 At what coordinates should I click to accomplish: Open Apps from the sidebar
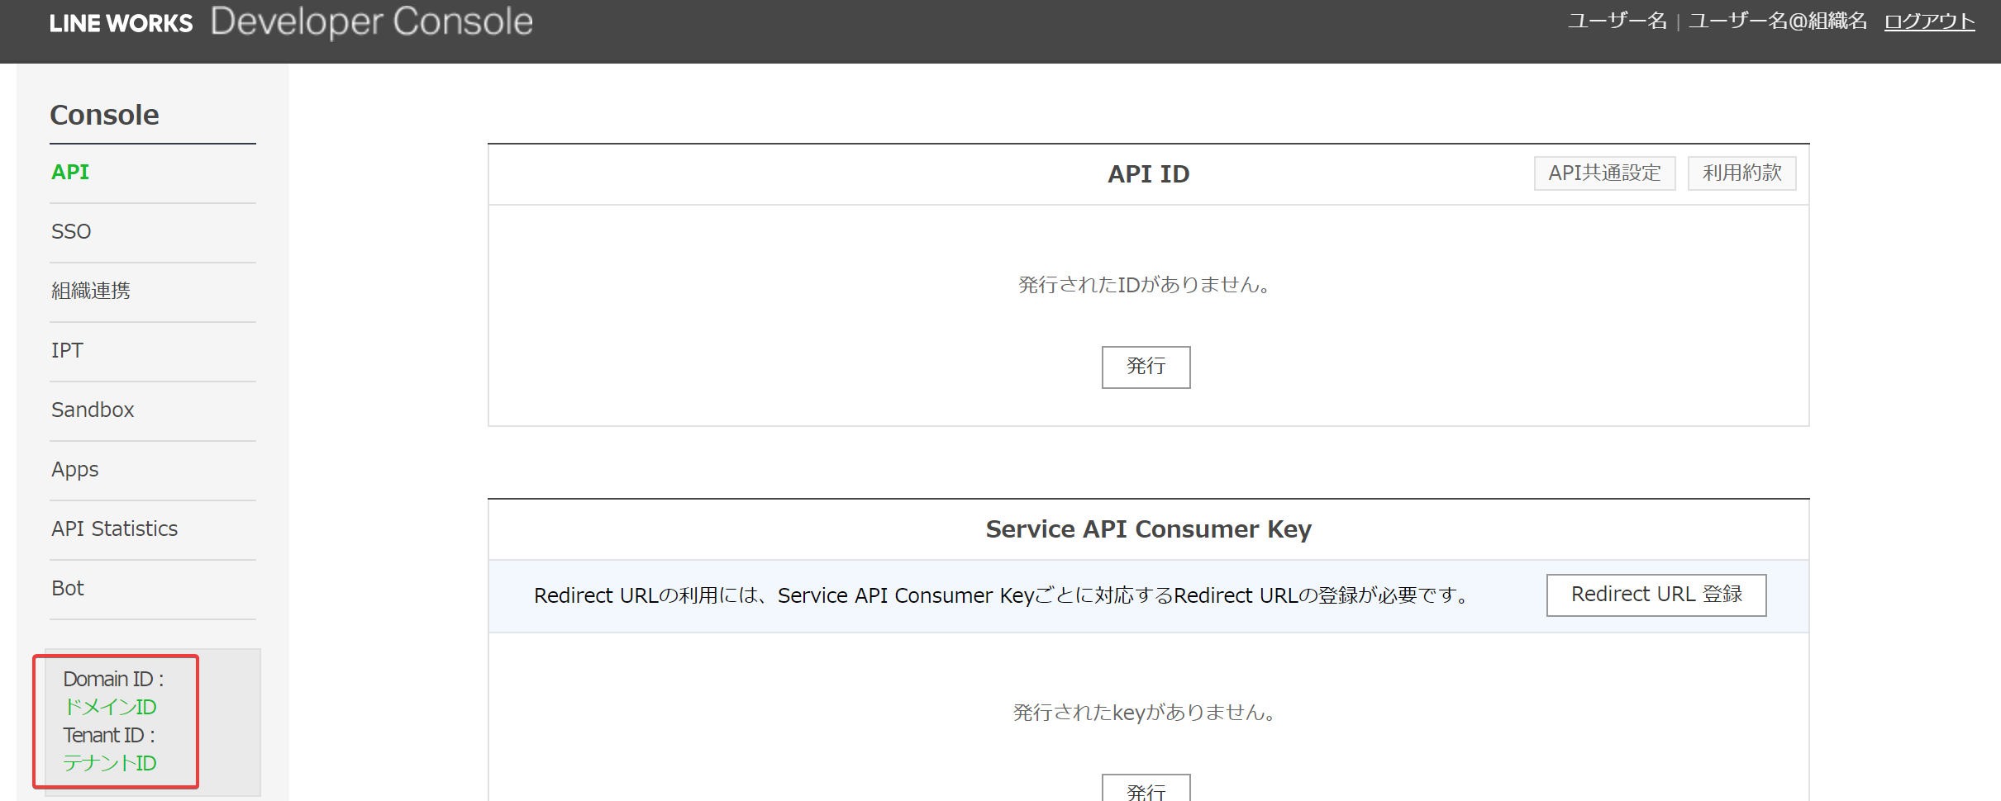(x=75, y=470)
